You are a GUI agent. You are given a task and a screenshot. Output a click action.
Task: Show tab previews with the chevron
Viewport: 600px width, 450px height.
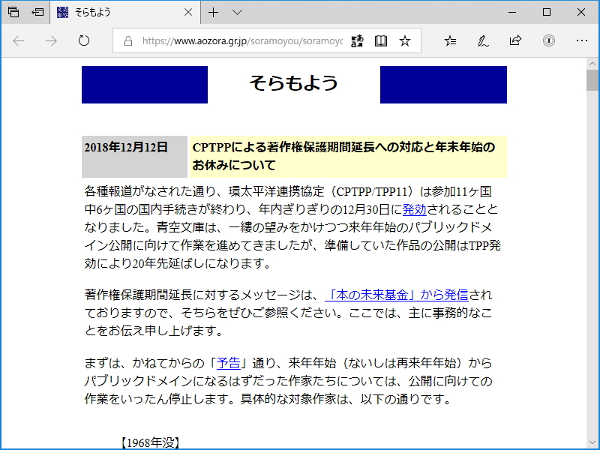click(236, 12)
